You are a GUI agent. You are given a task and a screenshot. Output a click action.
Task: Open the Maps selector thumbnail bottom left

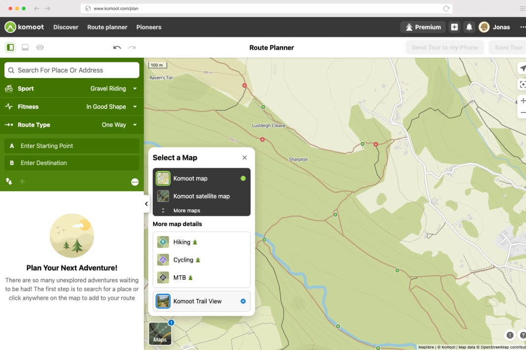pyautogui.click(x=160, y=333)
